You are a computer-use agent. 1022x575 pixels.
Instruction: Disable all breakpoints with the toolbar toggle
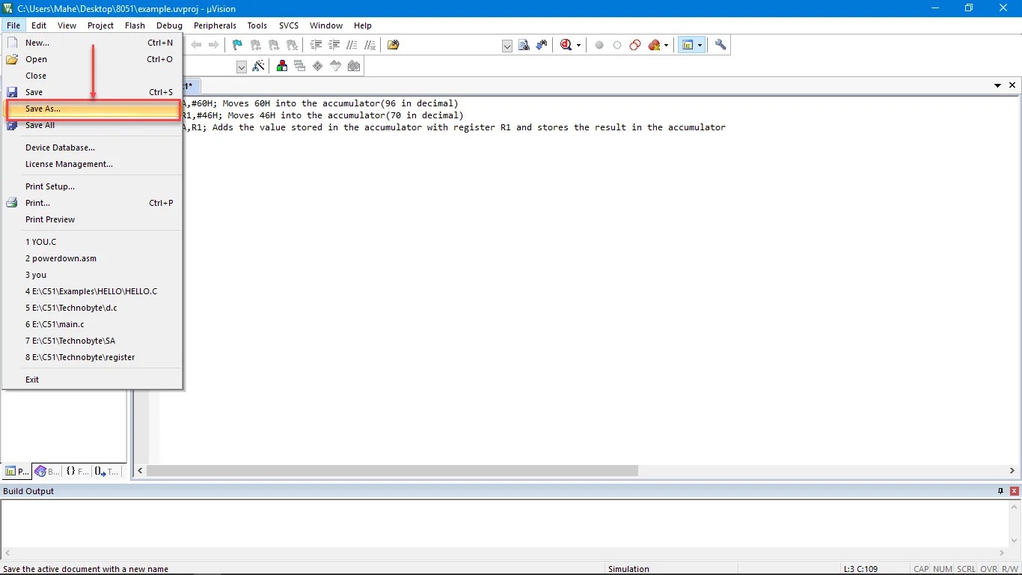pos(634,45)
